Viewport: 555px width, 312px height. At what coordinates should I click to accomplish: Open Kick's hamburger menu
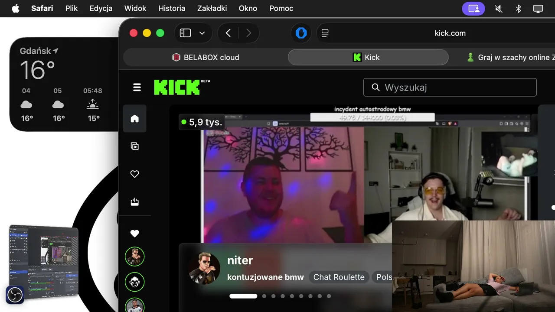[137, 88]
